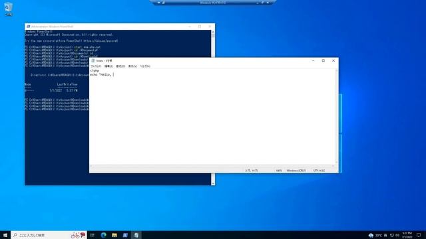Click the network icon in the system tray

(392, 235)
